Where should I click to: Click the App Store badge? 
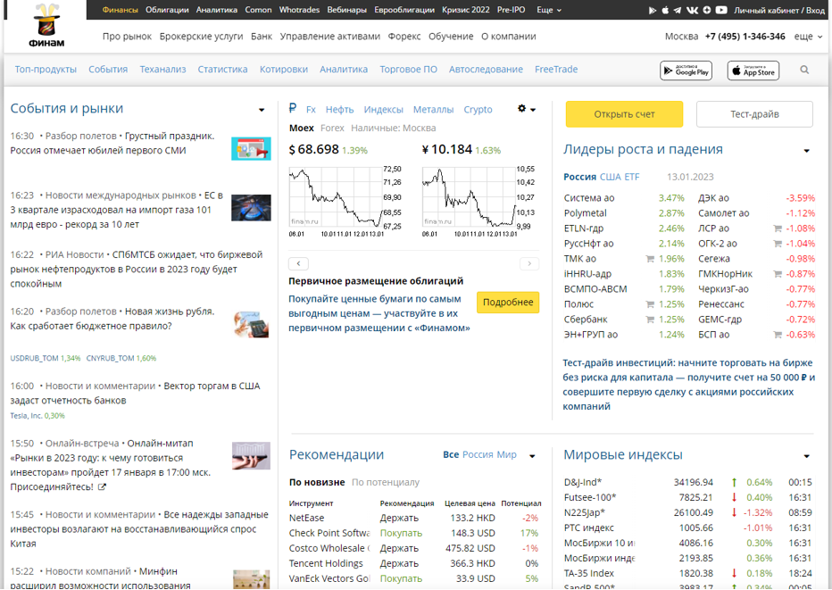(x=753, y=71)
